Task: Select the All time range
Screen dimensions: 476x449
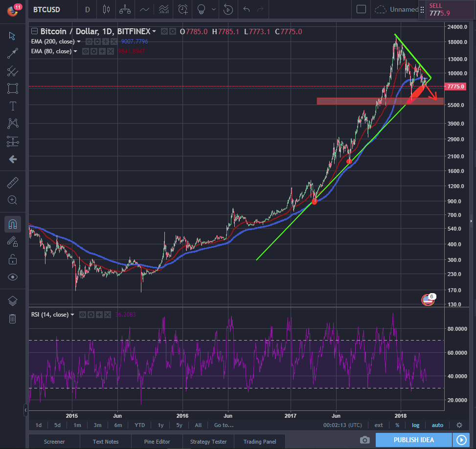Action: click(198, 425)
